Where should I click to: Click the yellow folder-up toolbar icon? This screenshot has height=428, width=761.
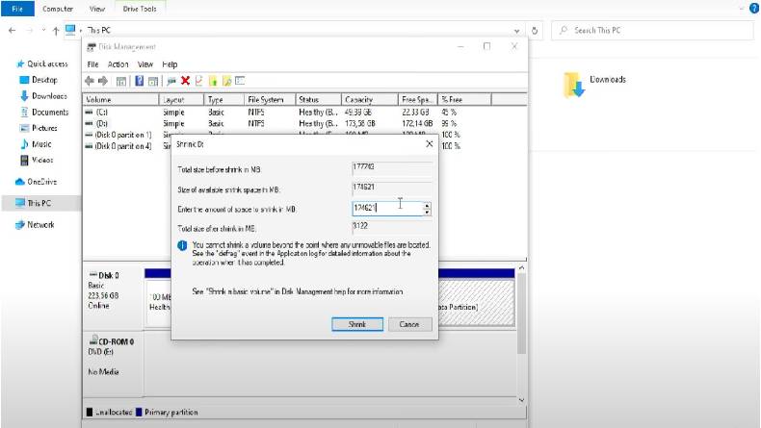(x=213, y=81)
